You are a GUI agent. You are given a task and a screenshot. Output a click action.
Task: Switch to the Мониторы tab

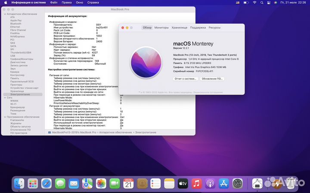tap(161, 27)
